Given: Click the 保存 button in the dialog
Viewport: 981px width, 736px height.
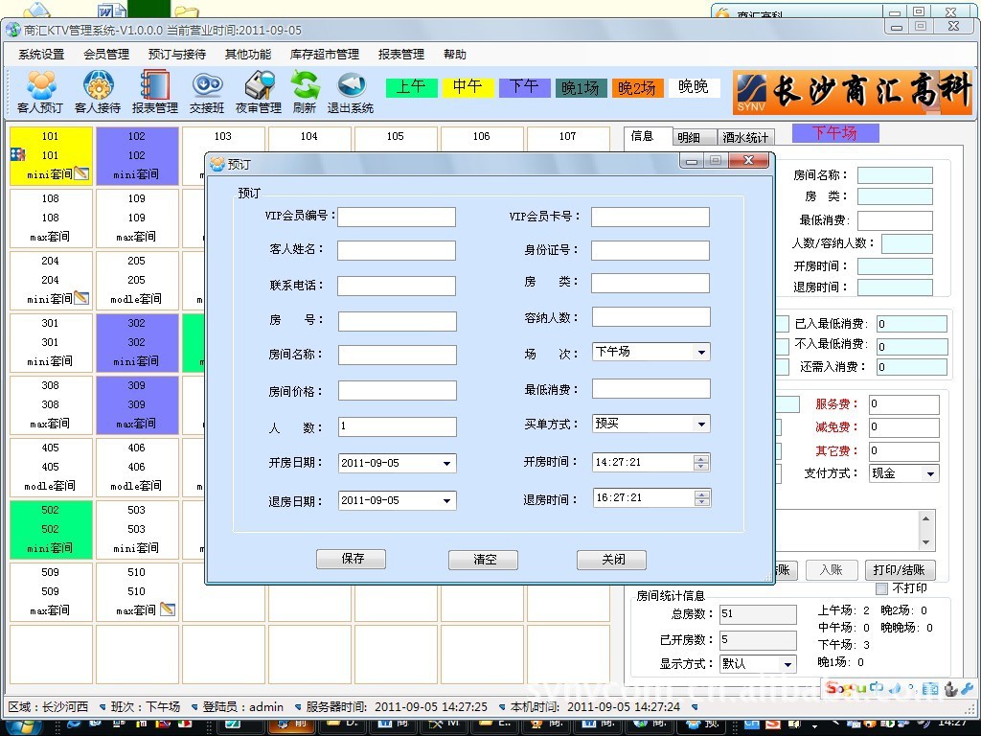Looking at the screenshot, I should pyautogui.click(x=351, y=560).
